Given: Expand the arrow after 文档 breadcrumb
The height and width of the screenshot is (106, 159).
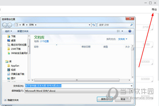Looking at the screenshot, I should point(36,25).
